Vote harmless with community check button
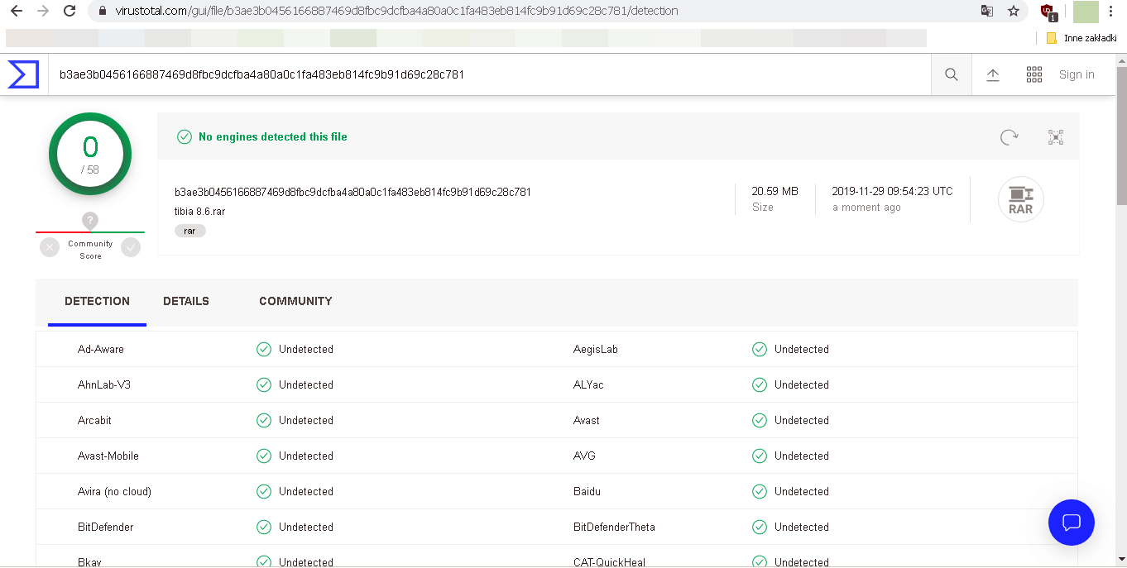 [x=131, y=247]
